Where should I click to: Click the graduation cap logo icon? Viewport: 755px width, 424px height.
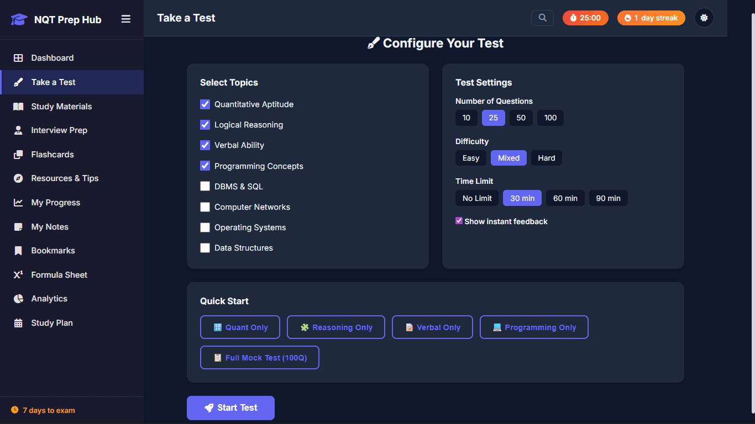tap(19, 20)
